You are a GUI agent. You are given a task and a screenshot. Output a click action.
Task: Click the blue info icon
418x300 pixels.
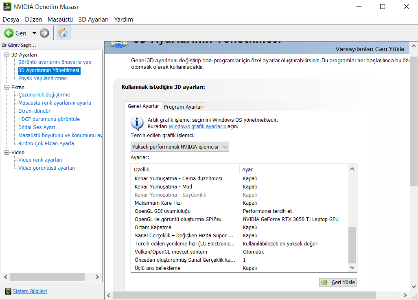pyautogui.click(x=137, y=123)
